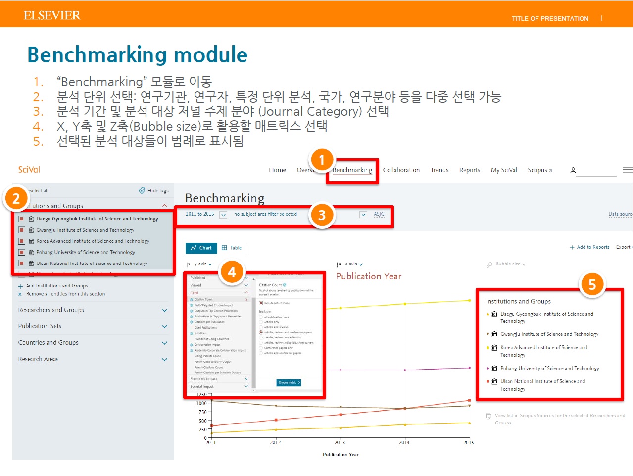Click the y-axis icon above the chart
633x476 pixels.
[188, 264]
